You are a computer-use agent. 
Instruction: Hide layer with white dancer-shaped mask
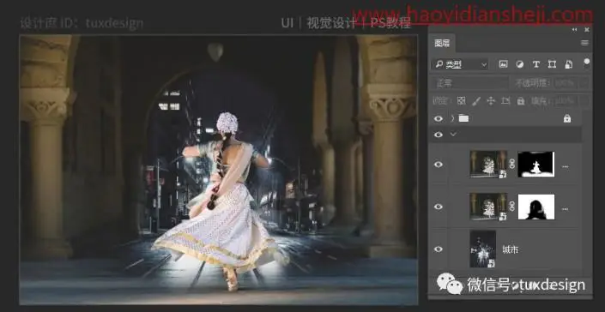click(x=439, y=165)
